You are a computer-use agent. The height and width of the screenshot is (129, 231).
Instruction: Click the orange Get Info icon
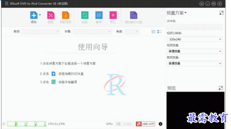pyautogui.click(x=66, y=15)
